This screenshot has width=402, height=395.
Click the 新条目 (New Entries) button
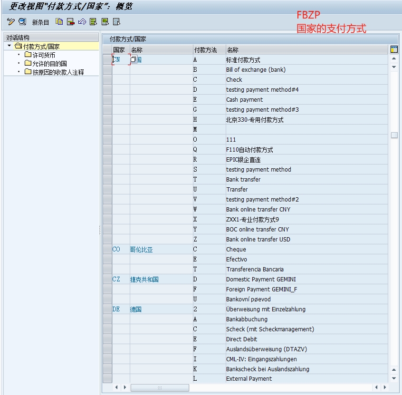pos(40,22)
